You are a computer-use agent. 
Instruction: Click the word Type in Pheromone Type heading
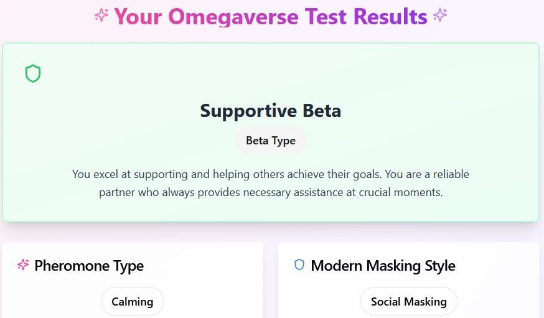pos(129,266)
